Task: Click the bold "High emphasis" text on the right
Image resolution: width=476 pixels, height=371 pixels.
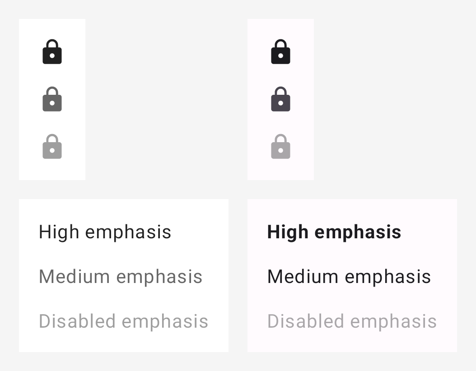Action: [334, 232]
